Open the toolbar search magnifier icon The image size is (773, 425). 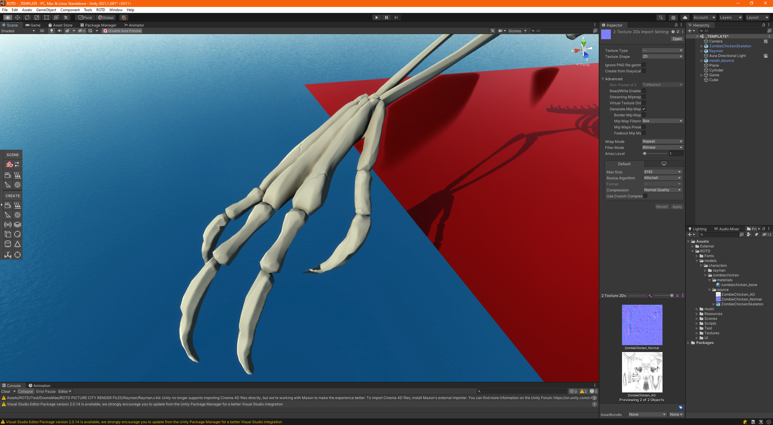pos(661,17)
